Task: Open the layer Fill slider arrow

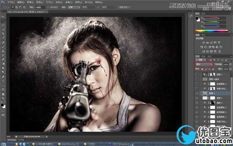Action: point(230,69)
